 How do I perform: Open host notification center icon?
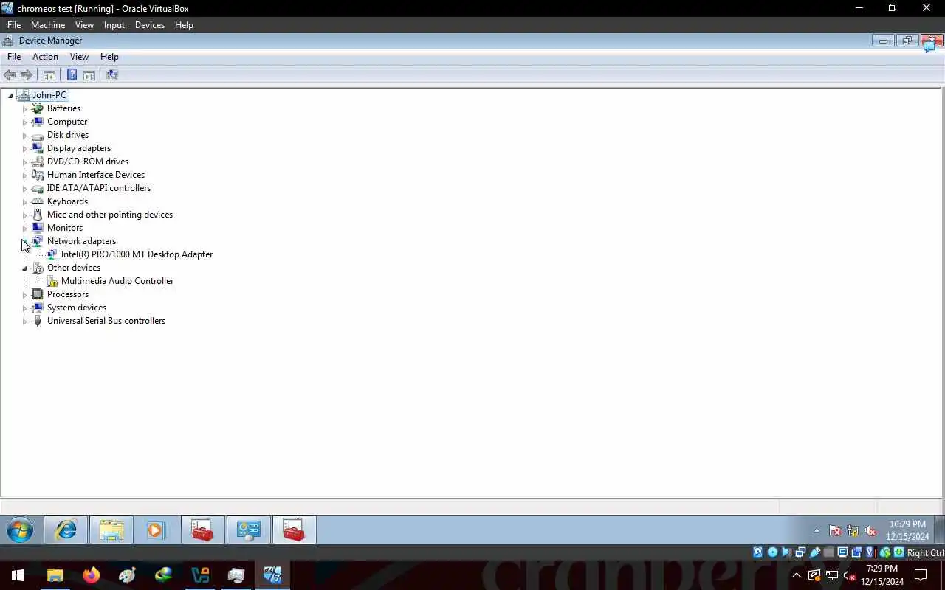click(x=921, y=575)
